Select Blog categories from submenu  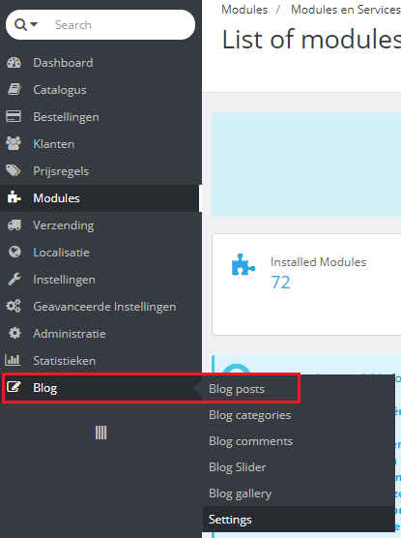point(250,415)
